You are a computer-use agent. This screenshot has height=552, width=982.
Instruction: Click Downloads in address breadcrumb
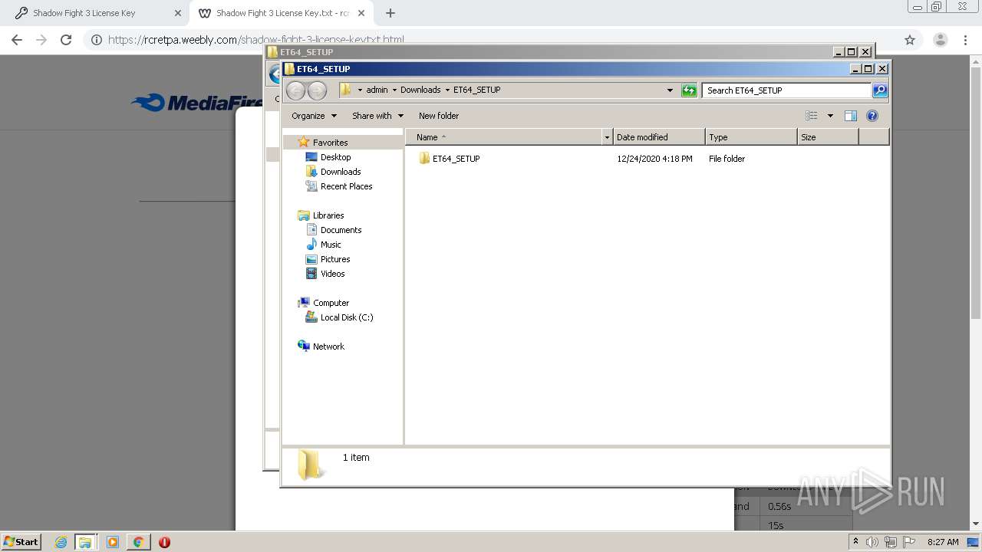[x=420, y=90]
